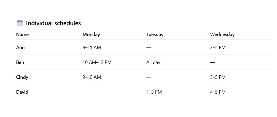The height and width of the screenshot is (117, 277).
Task: Click Cindy's Monday 9–10 AM cell
Action: 92,77
